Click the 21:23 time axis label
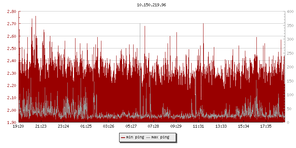Viewport: 296px width, 148px height. pos(41,126)
